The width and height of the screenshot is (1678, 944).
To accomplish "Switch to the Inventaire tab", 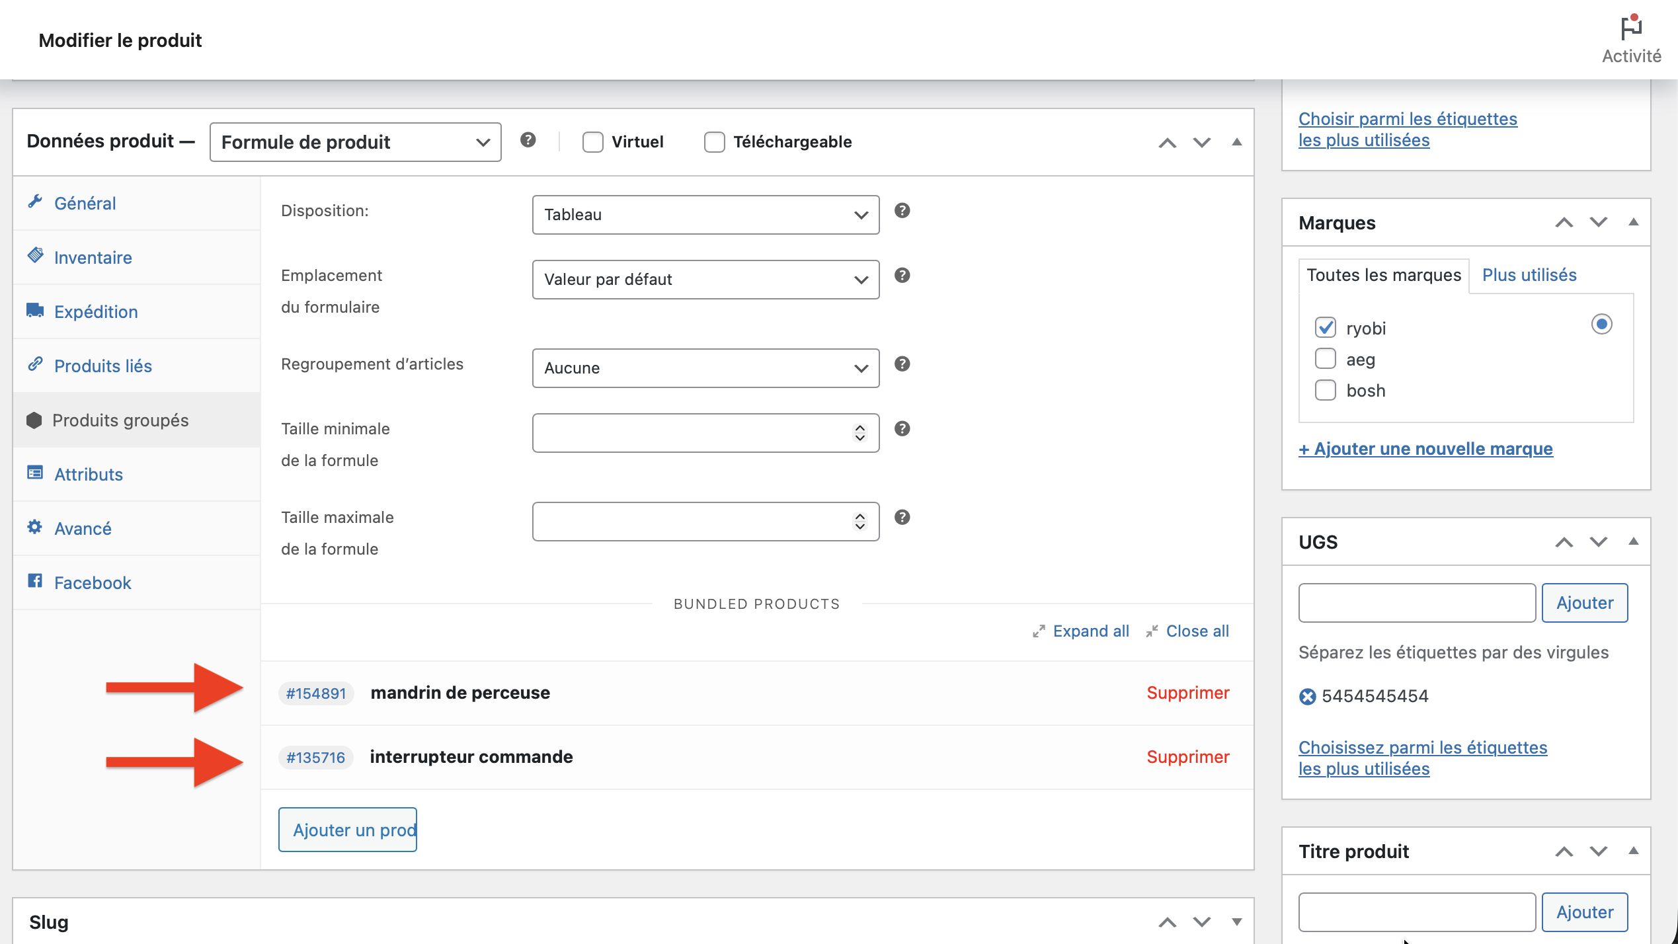I will click(x=93, y=258).
